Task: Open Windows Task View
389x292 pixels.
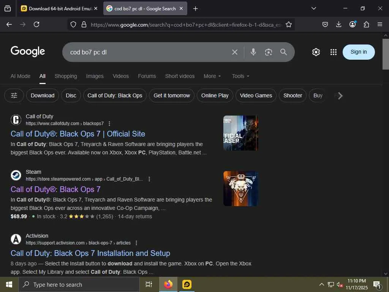Action: [149, 284]
